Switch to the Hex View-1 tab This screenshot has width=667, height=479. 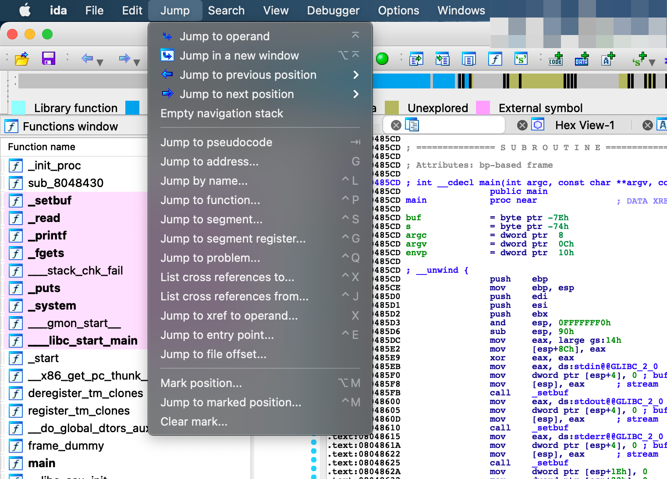[585, 125]
